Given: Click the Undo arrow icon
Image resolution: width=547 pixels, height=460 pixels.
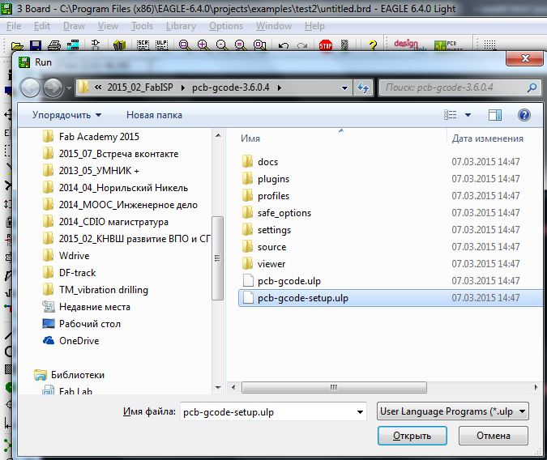Looking at the screenshot, I should click(284, 45).
